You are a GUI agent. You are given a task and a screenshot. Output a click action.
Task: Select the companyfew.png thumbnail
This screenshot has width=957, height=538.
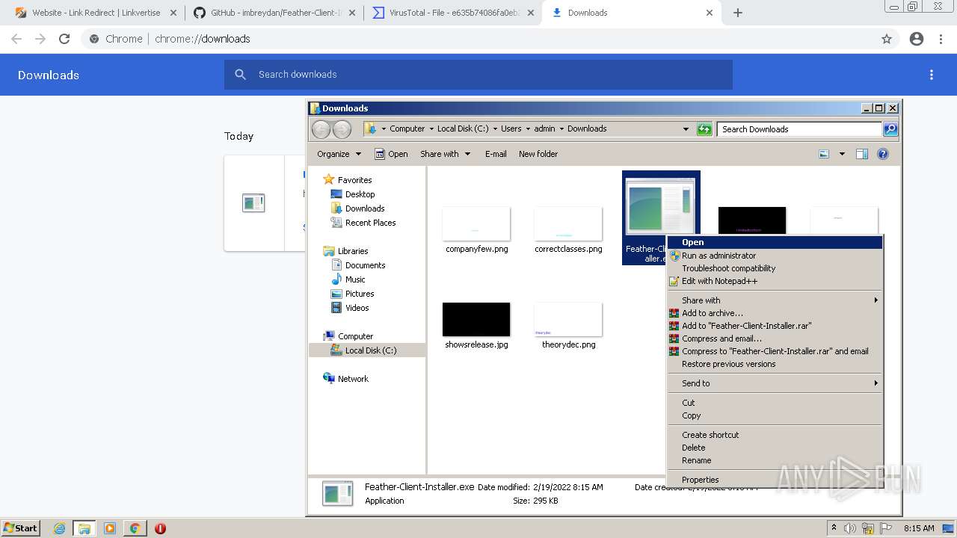476,223
